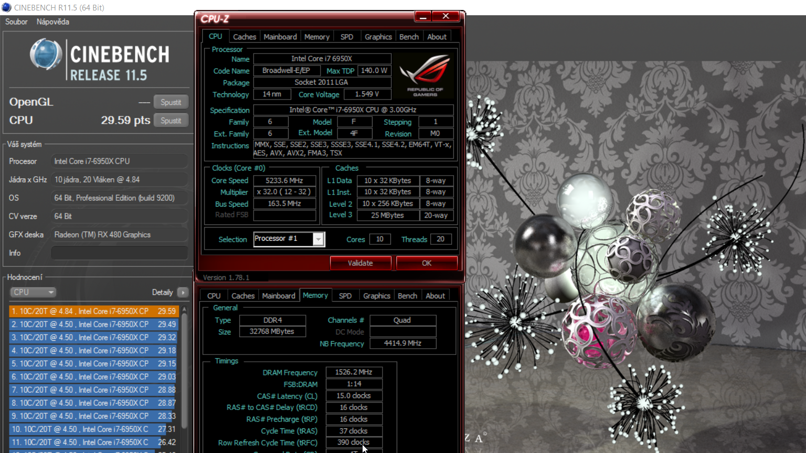Expand the CPU ranking dropdown
Screen dimensions: 806x453
33,293
